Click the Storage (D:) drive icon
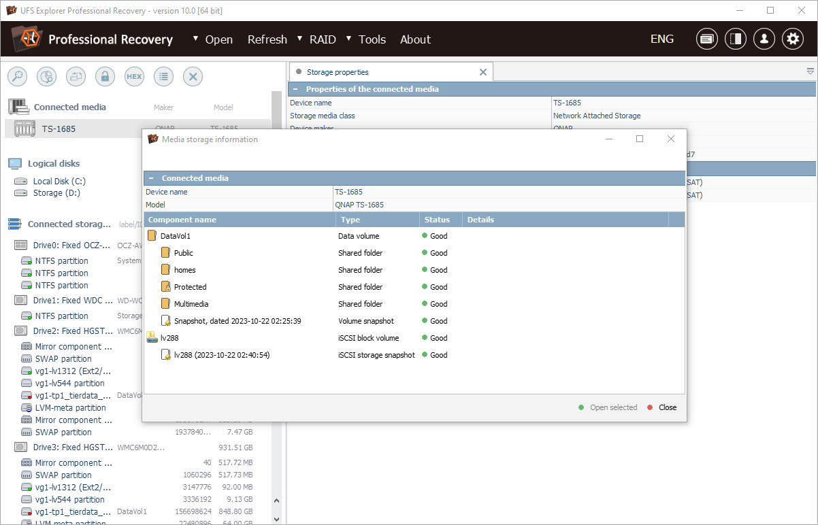The width and height of the screenshot is (818, 525). 20,193
